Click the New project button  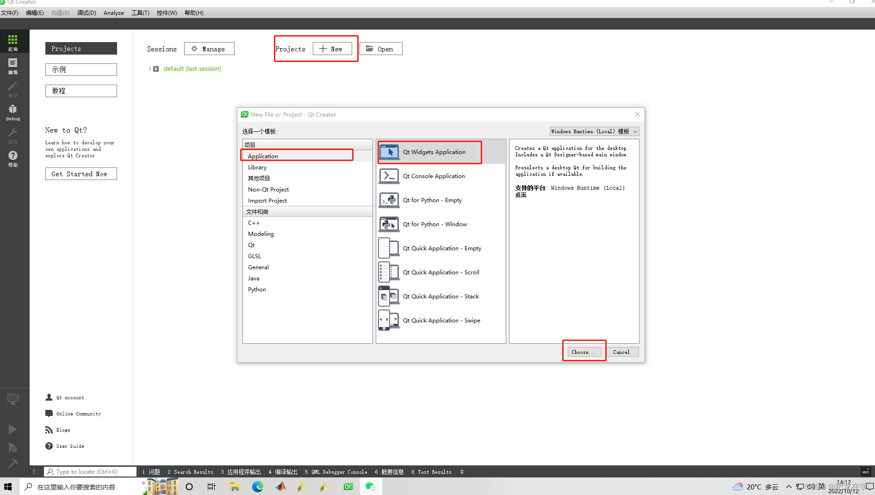pos(332,49)
